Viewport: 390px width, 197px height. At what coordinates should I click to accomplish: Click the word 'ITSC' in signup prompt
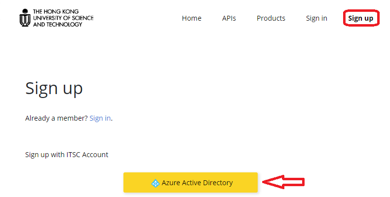coord(74,155)
